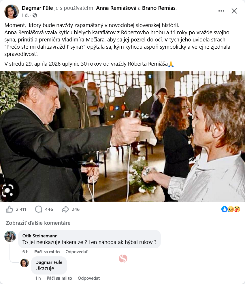Open the three-dot post options menu
The width and height of the screenshot is (245, 284).
[221, 11]
